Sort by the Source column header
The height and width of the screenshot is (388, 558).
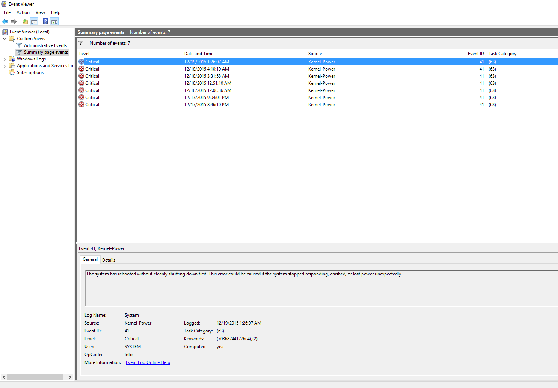point(351,54)
